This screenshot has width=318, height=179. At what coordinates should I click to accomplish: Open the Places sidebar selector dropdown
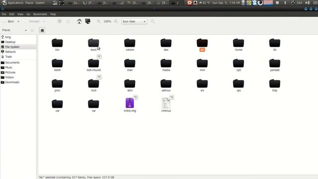pyautogui.click(x=14, y=30)
